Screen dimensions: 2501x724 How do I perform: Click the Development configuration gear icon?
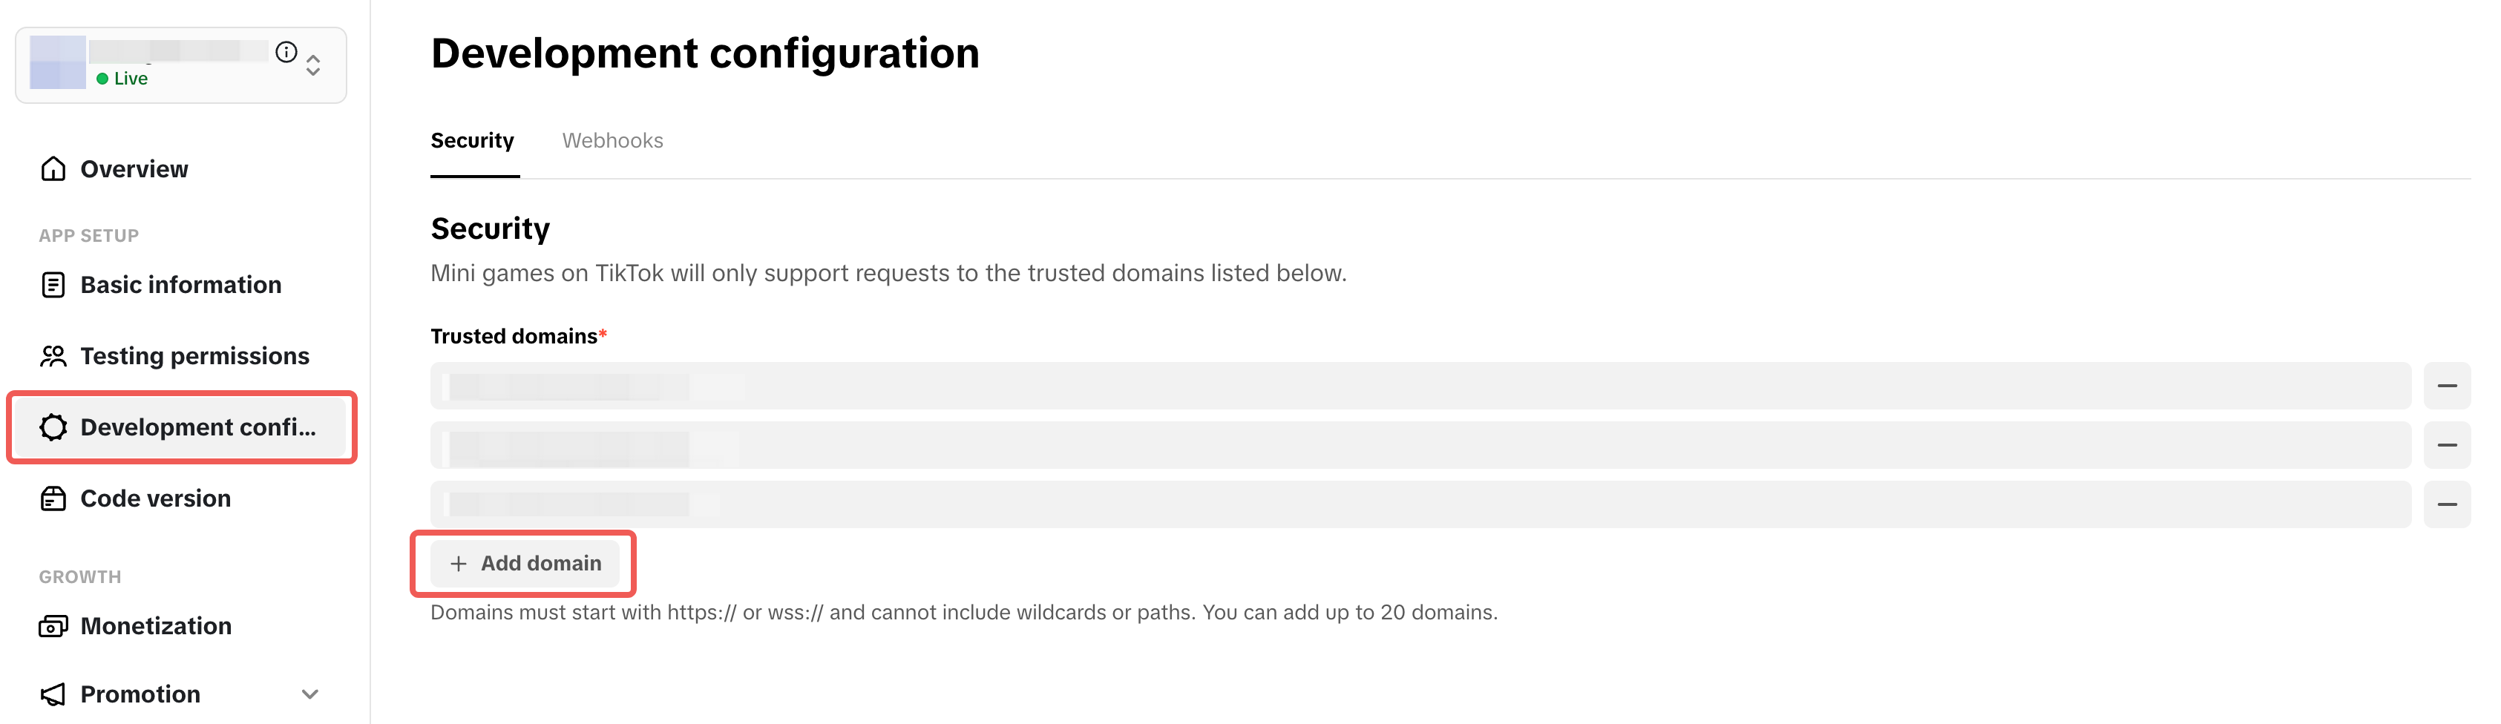(x=53, y=427)
